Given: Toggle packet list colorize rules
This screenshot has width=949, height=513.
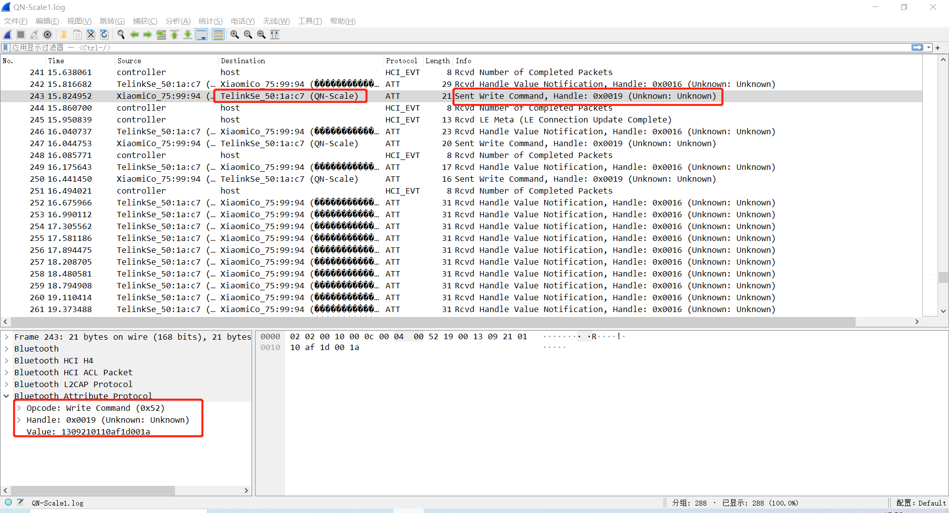Looking at the screenshot, I should [218, 35].
